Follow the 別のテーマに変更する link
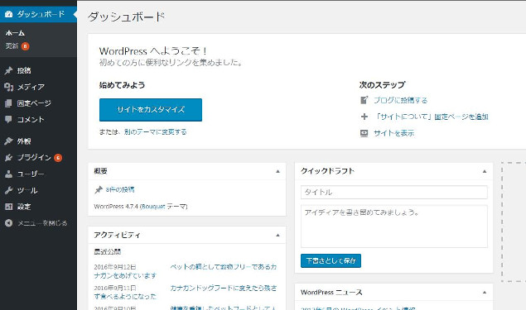526x310 pixels. coord(156,132)
